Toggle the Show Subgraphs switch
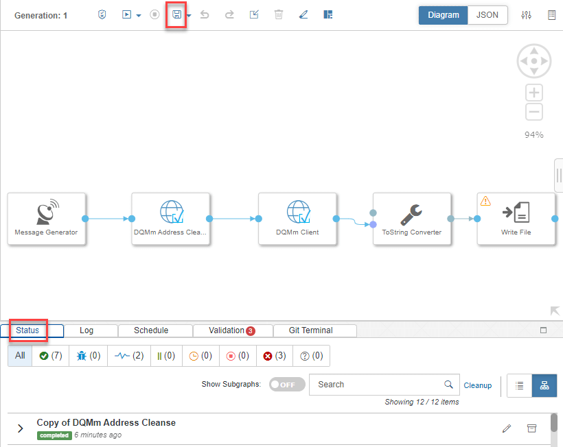The image size is (563, 447). pos(287,385)
